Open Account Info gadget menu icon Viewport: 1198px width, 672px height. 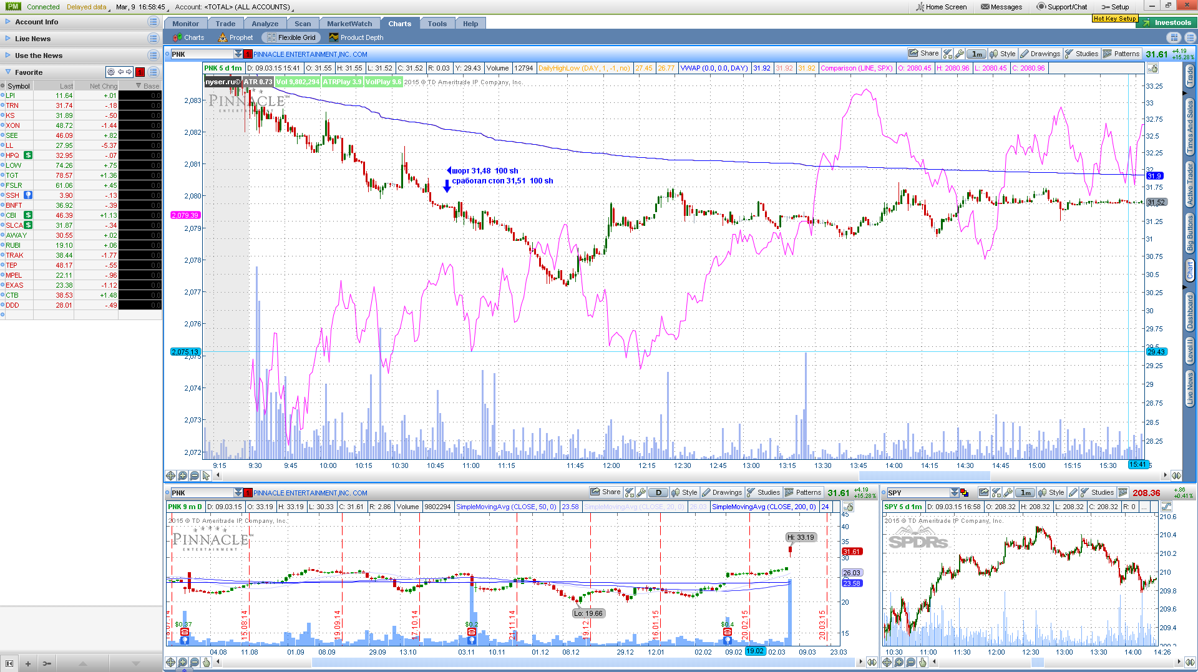(153, 22)
